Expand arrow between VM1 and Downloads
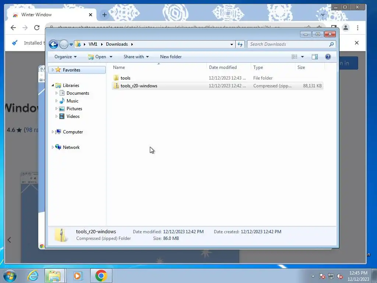Screen dimensions: 377x283 point(102,44)
